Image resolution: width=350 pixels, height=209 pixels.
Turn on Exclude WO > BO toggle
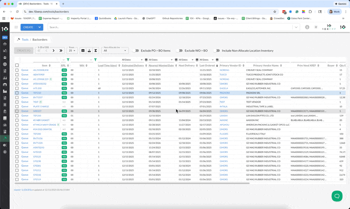[x=179, y=51]
